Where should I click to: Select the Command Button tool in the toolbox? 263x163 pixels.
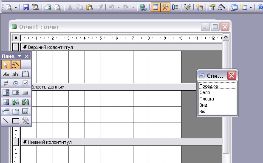[x=25, y=93]
